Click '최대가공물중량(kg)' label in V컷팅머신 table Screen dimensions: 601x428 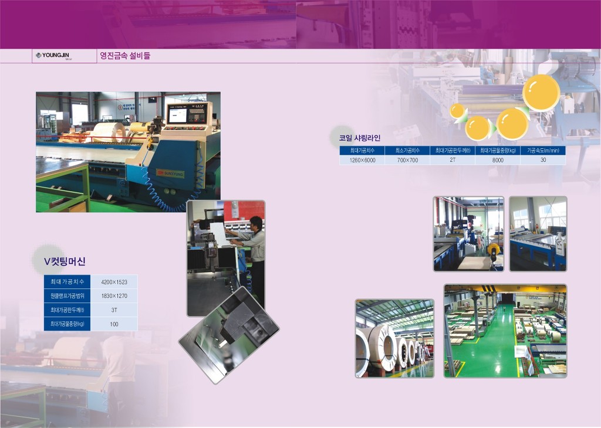(x=67, y=324)
